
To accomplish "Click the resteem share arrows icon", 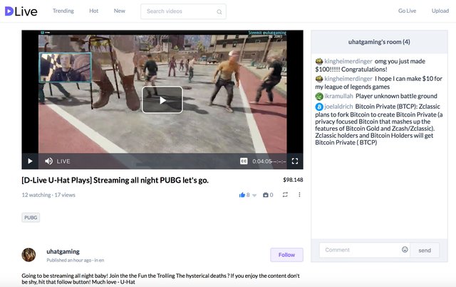I will pos(285,195).
